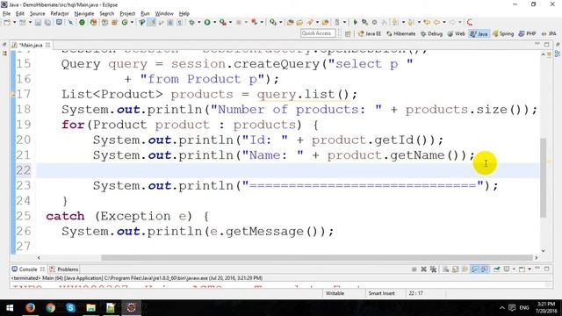Image resolution: width=562 pixels, height=316 pixels.
Task: Open File Explorer from the taskbar
Action: pyautogui.click(x=90, y=307)
